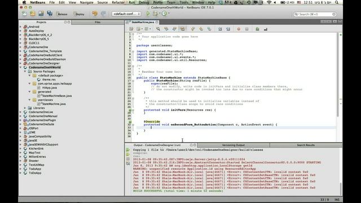
Task: Open the Apple menu
Action: 24,2
